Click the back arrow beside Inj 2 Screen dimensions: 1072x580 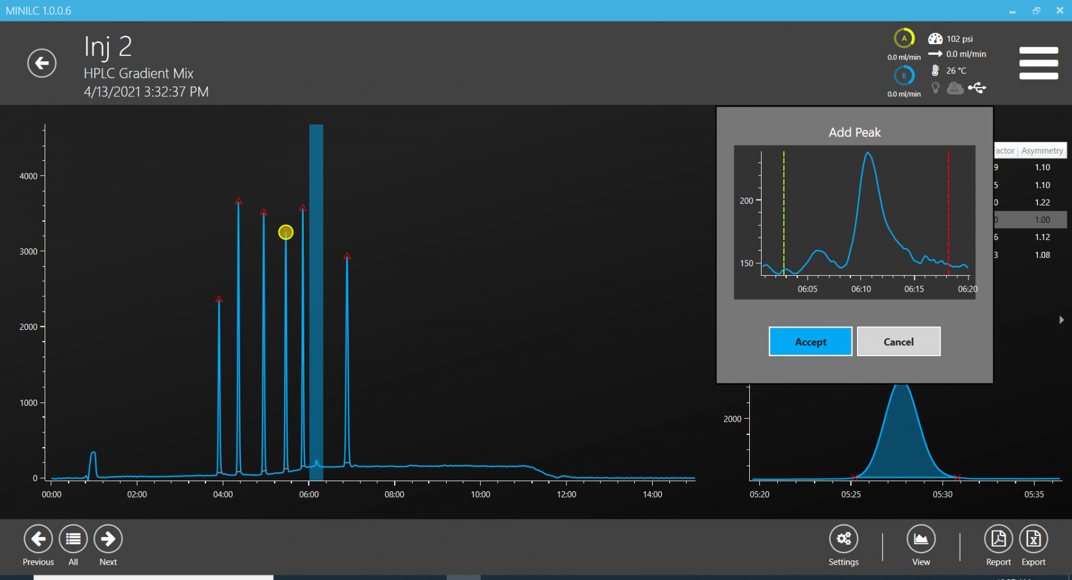(42, 63)
